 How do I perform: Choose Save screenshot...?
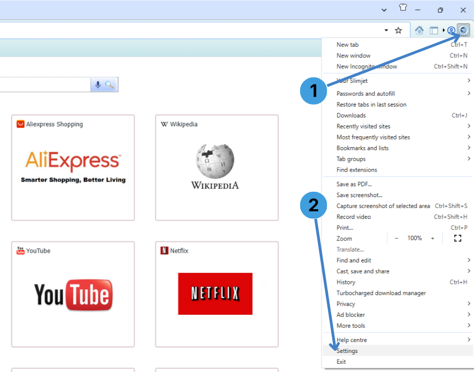point(398,195)
